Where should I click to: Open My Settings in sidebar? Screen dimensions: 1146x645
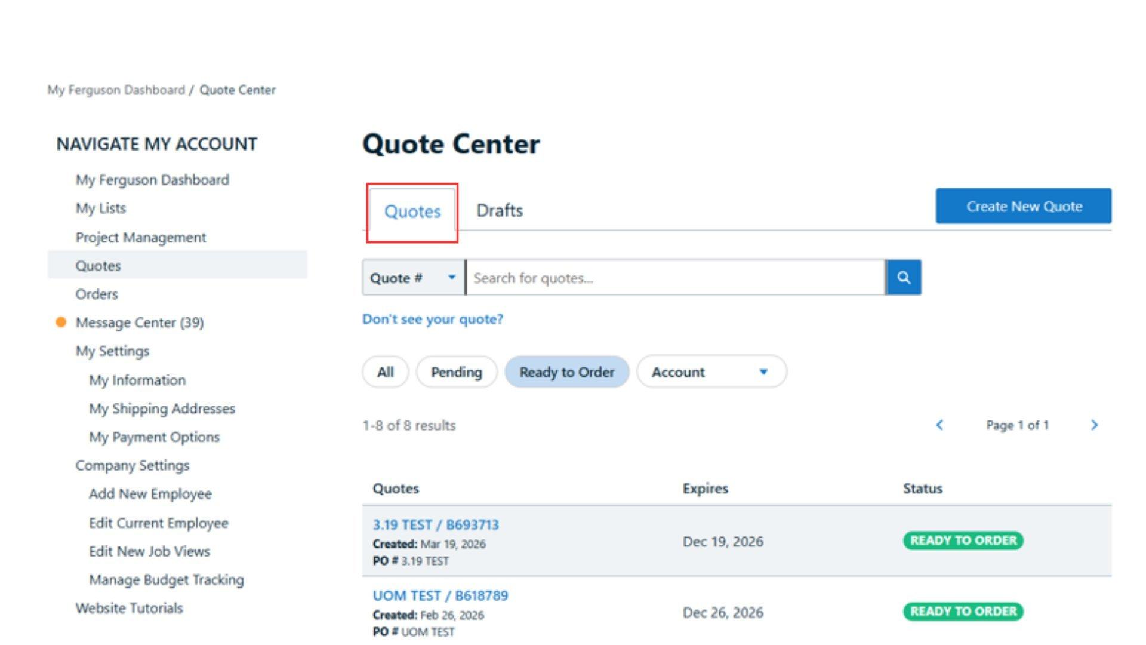(112, 351)
